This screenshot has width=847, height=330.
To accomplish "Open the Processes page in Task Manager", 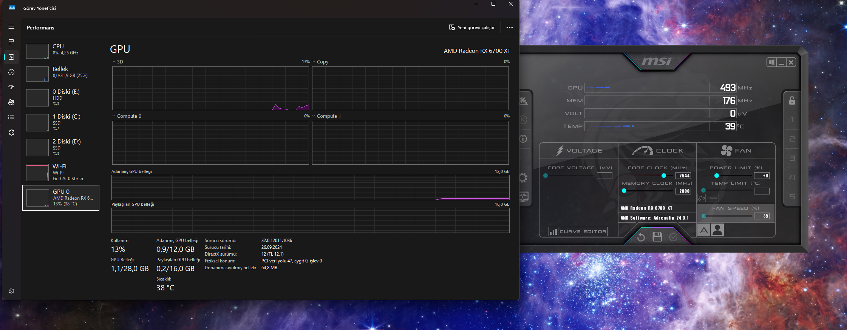I will (11, 42).
